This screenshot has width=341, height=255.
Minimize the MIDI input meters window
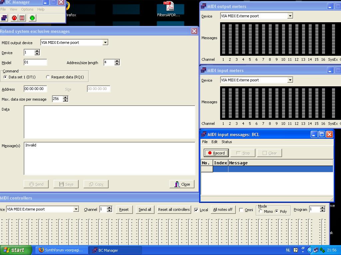pos(330,70)
